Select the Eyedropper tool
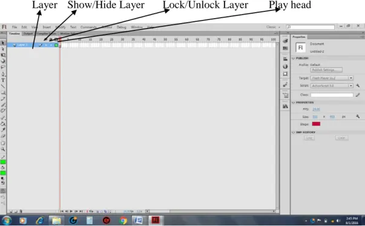Viewport: 365px width, 226px height. pos(3,130)
